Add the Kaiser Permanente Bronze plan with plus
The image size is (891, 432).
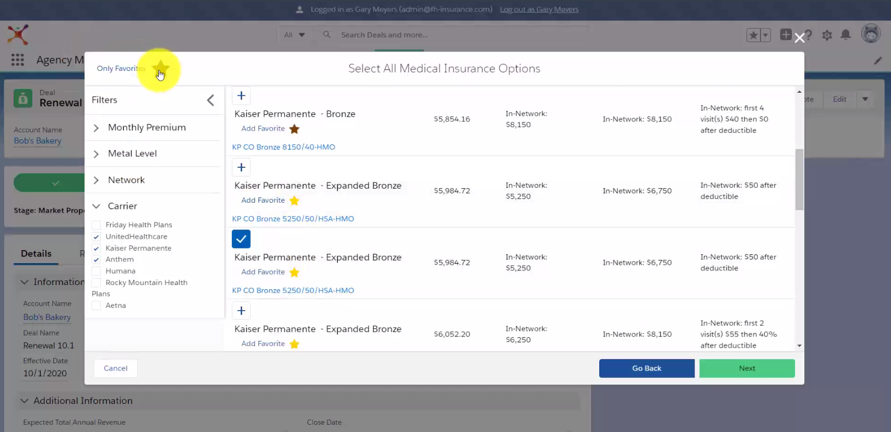tap(241, 96)
